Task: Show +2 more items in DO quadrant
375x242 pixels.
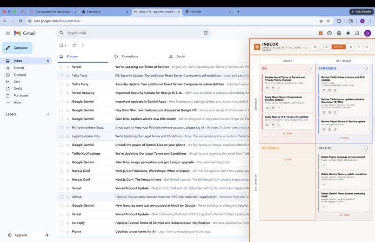Action: pos(287,134)
